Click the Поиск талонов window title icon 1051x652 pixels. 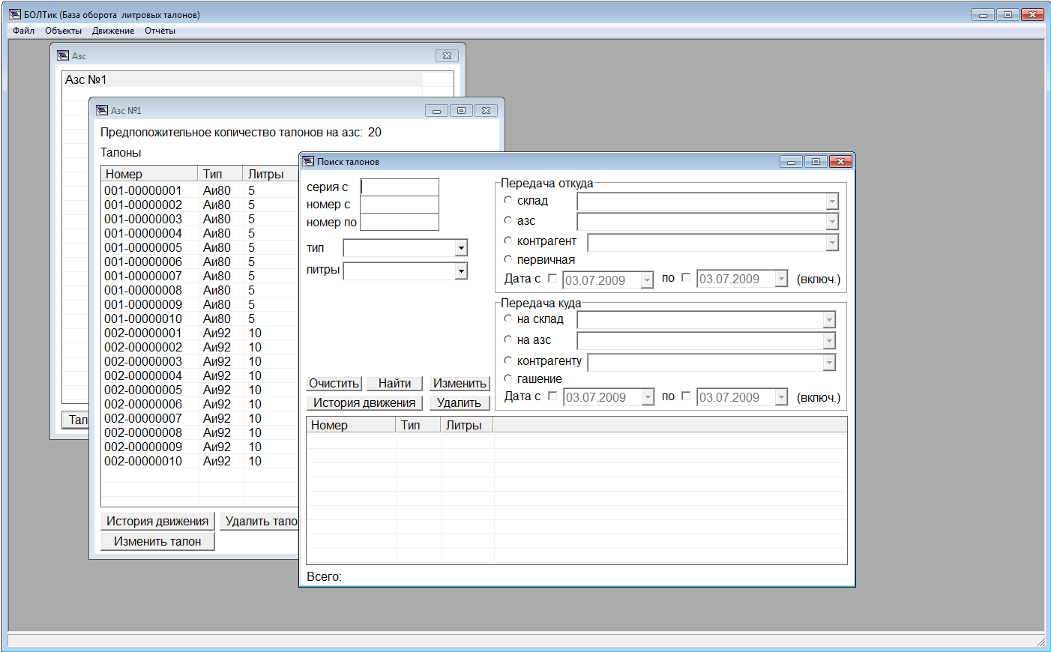pyautogui.click(x=308, y=161)
